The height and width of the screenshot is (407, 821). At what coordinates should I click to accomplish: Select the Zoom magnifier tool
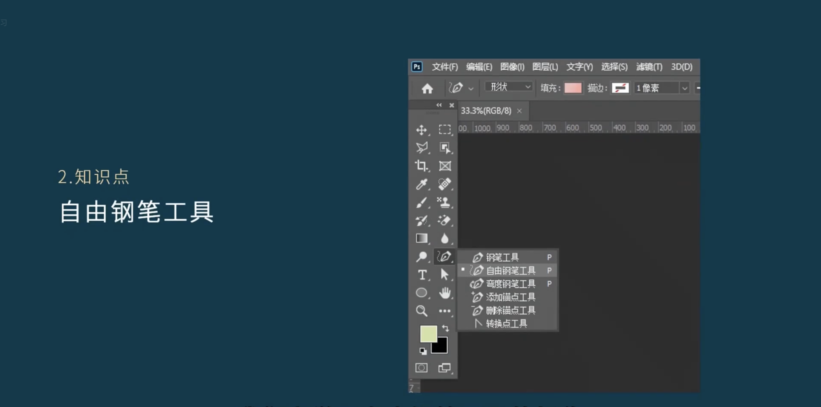[421, 311]
